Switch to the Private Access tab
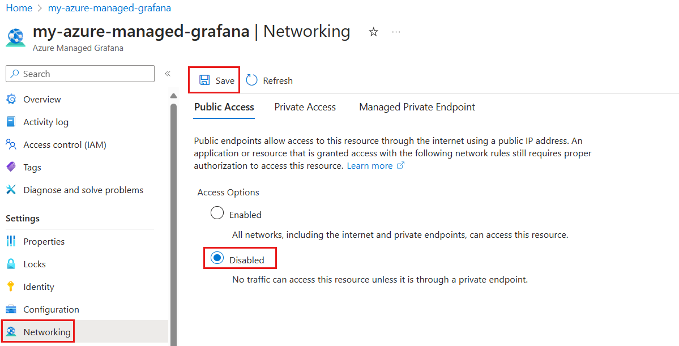 [x=305, y=106]
